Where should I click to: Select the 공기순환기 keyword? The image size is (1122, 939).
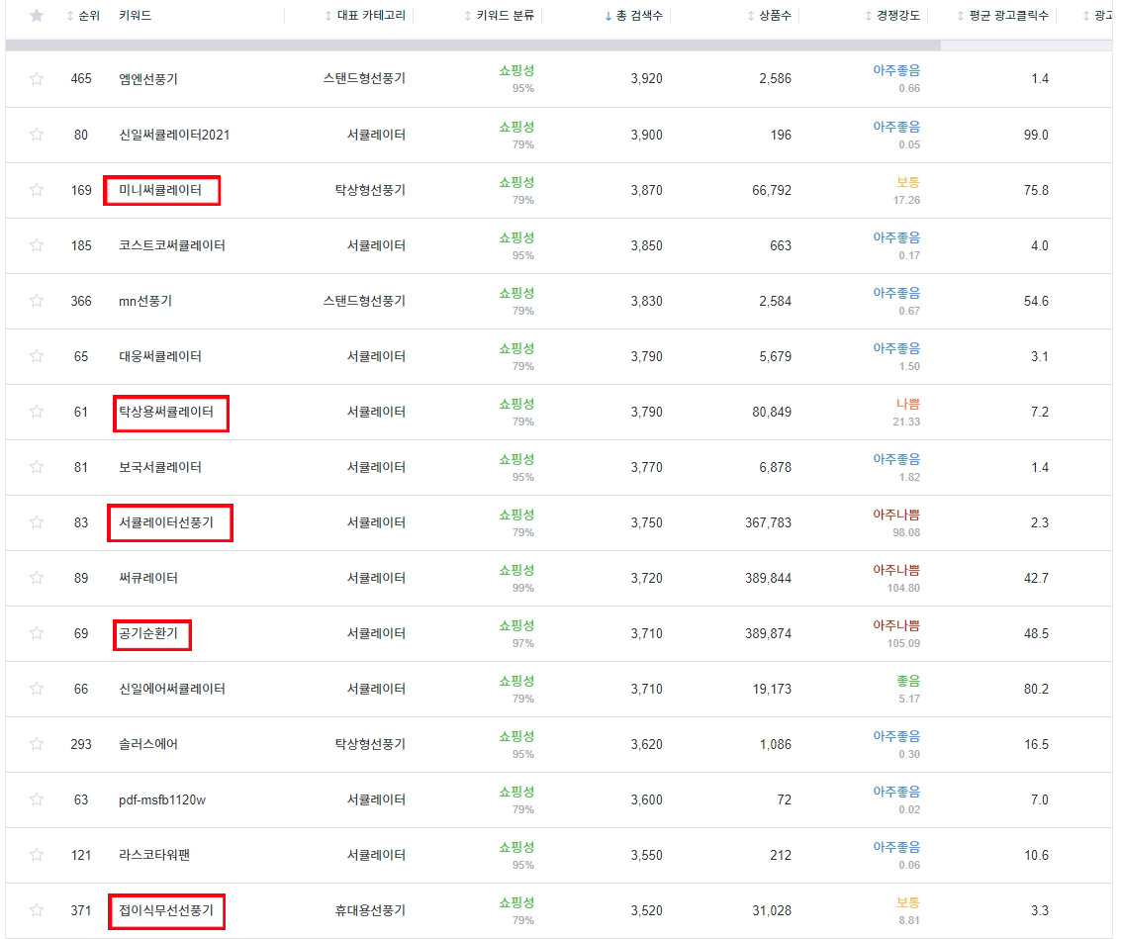pyautogui.click(x=148, y=633)
